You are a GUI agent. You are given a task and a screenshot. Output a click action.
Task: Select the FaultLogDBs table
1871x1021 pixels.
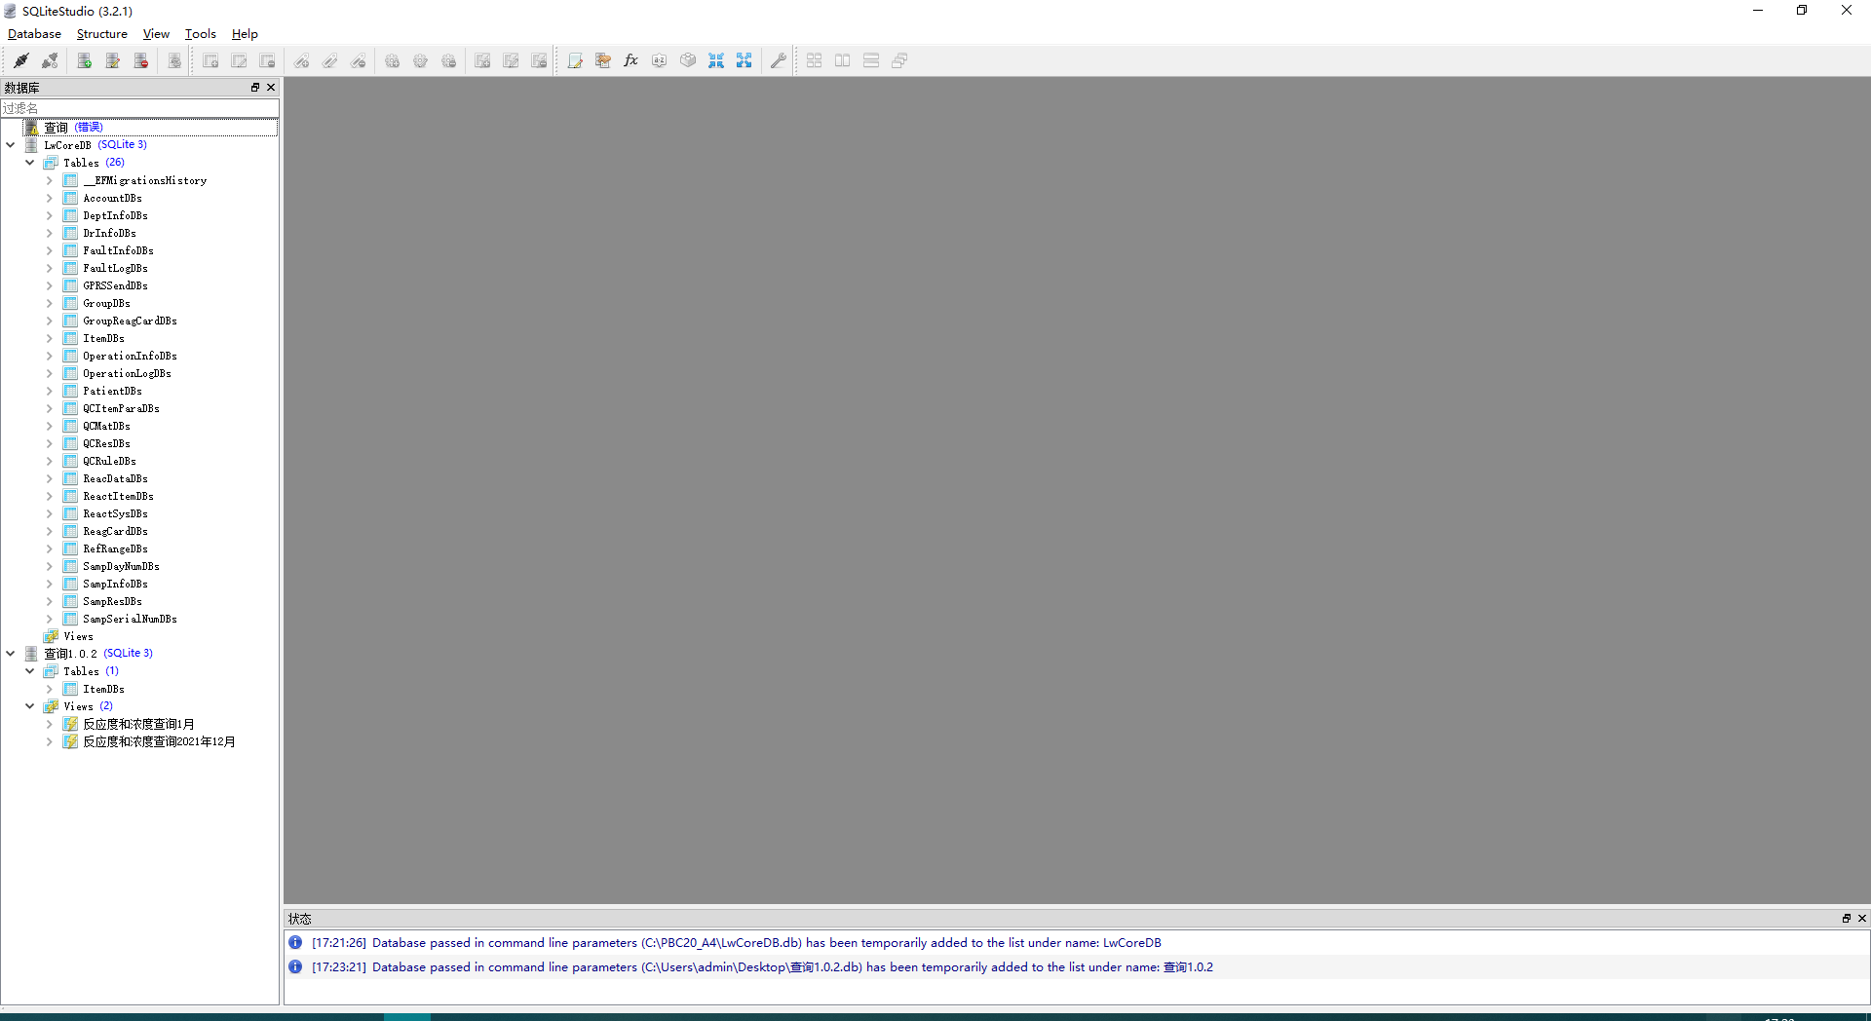[x=115, y=268]
